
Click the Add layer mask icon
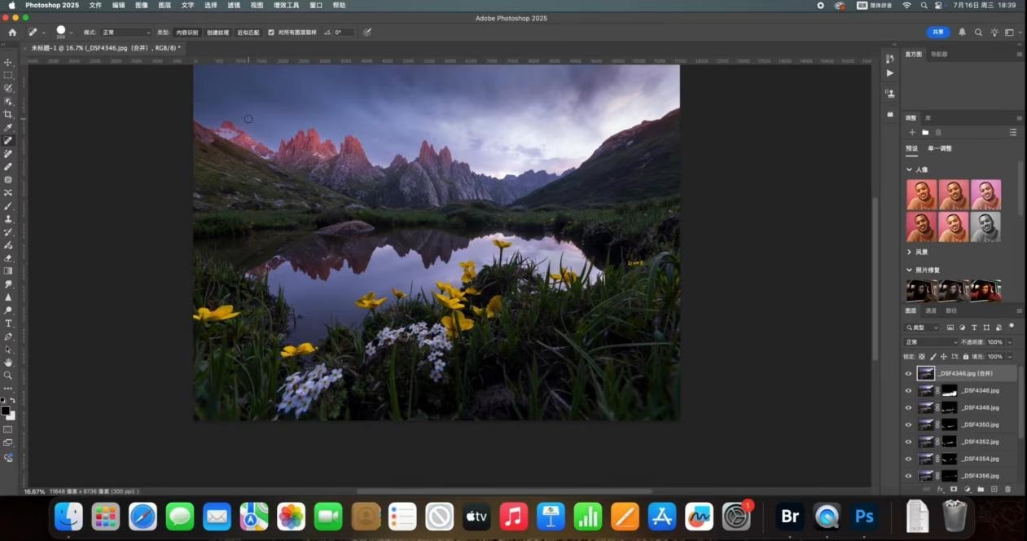coord(954,489)
